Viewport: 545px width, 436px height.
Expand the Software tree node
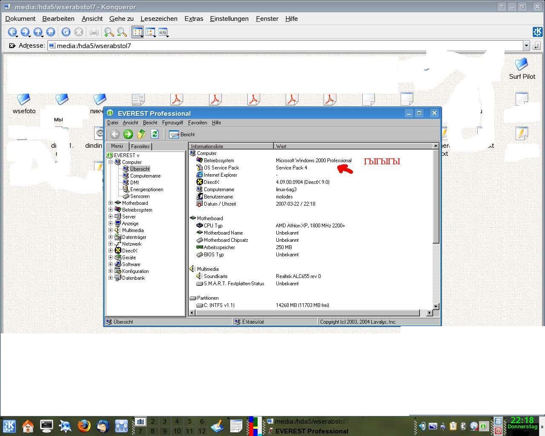point(111,264)
